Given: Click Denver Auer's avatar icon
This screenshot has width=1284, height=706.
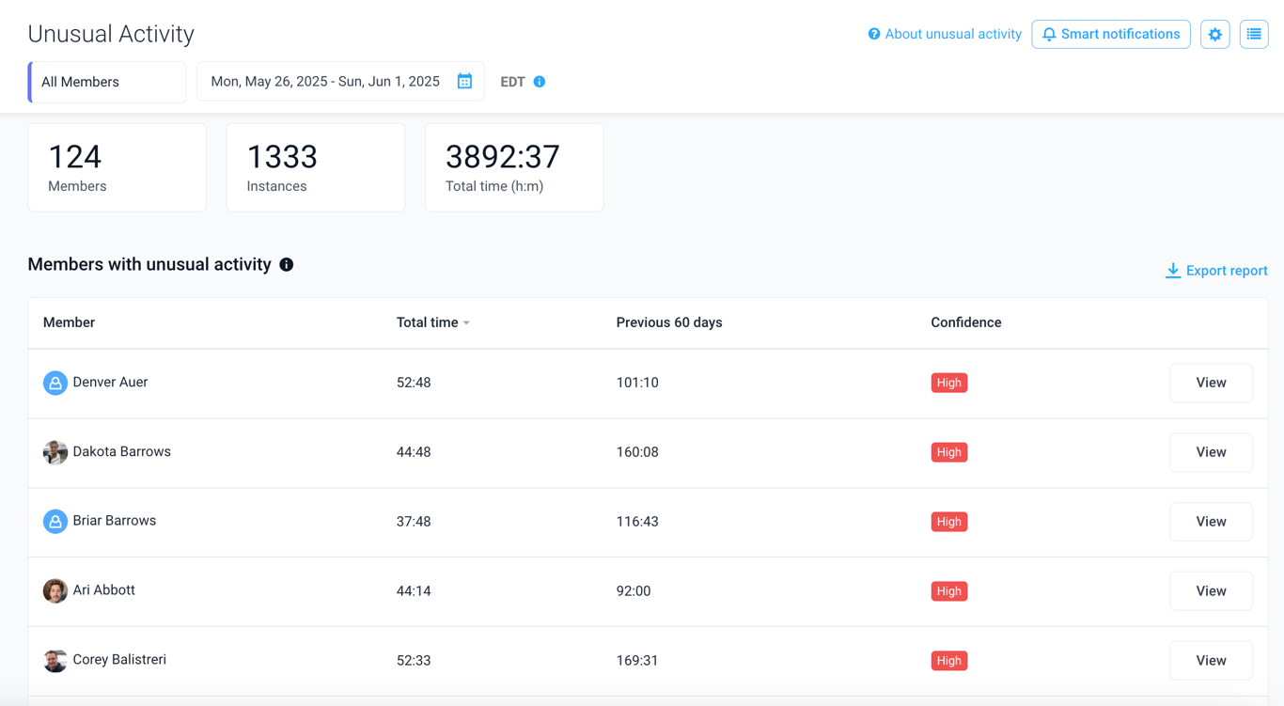Looking at the screenshot, I should click(x=55, y=383).
